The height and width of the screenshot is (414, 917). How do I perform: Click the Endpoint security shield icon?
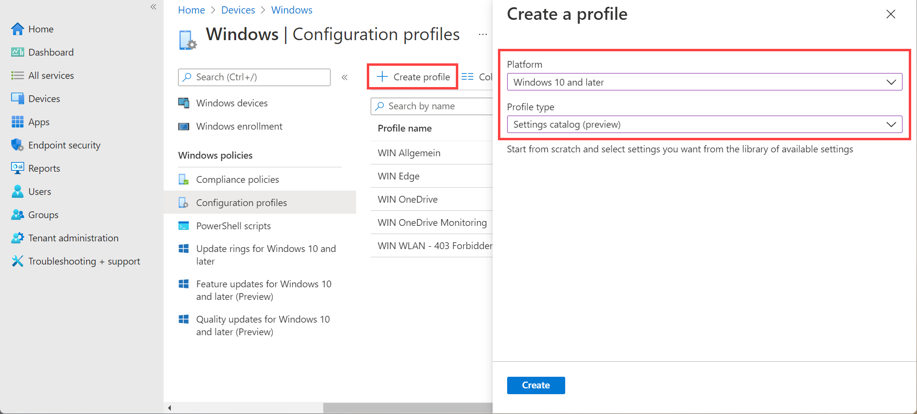click(x=17, y=145)
